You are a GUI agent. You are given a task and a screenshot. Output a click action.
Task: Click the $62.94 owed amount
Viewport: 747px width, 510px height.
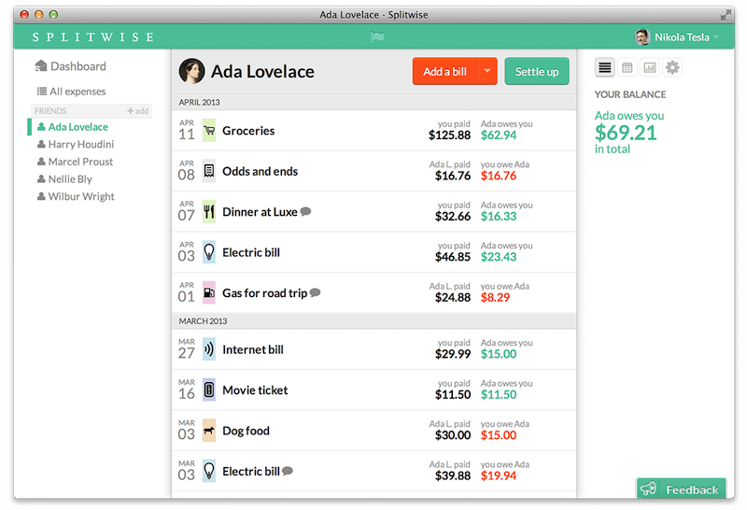499,135
